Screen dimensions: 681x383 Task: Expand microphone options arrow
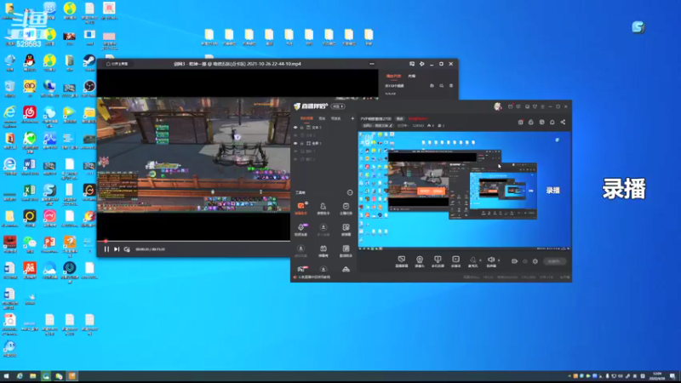point(480,260)
